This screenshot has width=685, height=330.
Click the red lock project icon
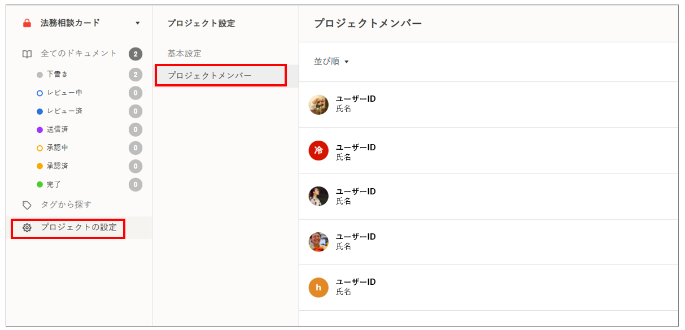(x=27, y=23)
